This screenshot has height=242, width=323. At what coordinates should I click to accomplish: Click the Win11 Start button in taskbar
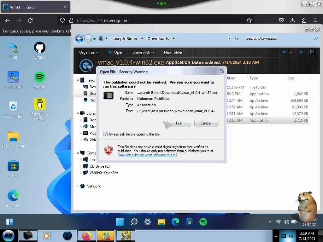click(120, 222)
